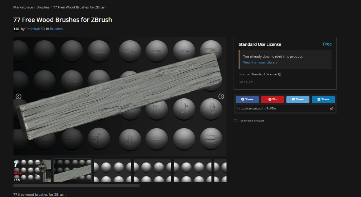
Task: Click the Peternak 3D author avatar icon
Action: coord(16,29)
